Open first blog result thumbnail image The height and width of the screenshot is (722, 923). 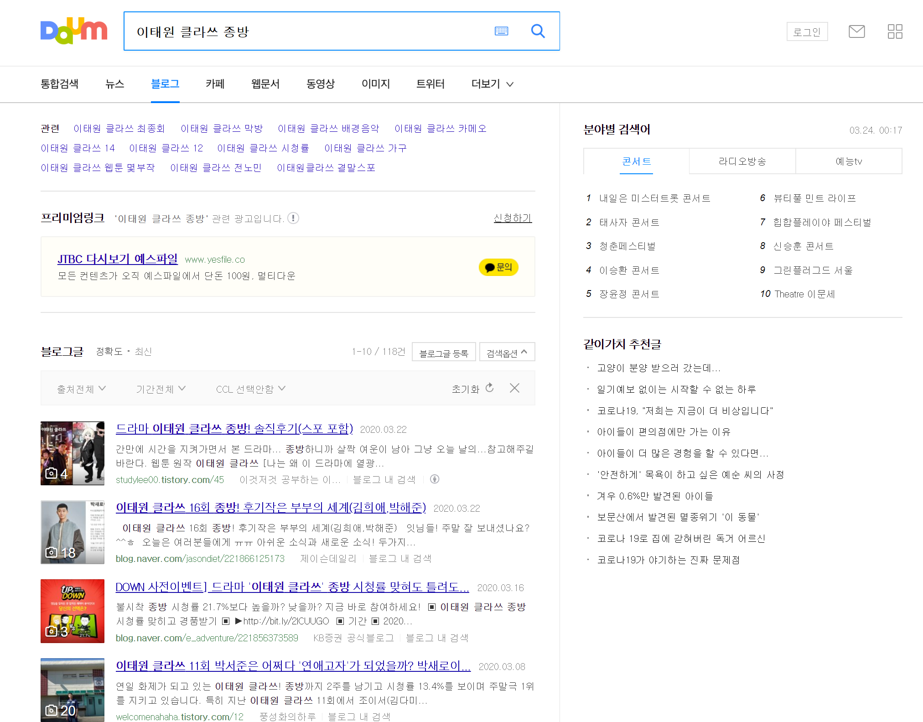(73, 453)
